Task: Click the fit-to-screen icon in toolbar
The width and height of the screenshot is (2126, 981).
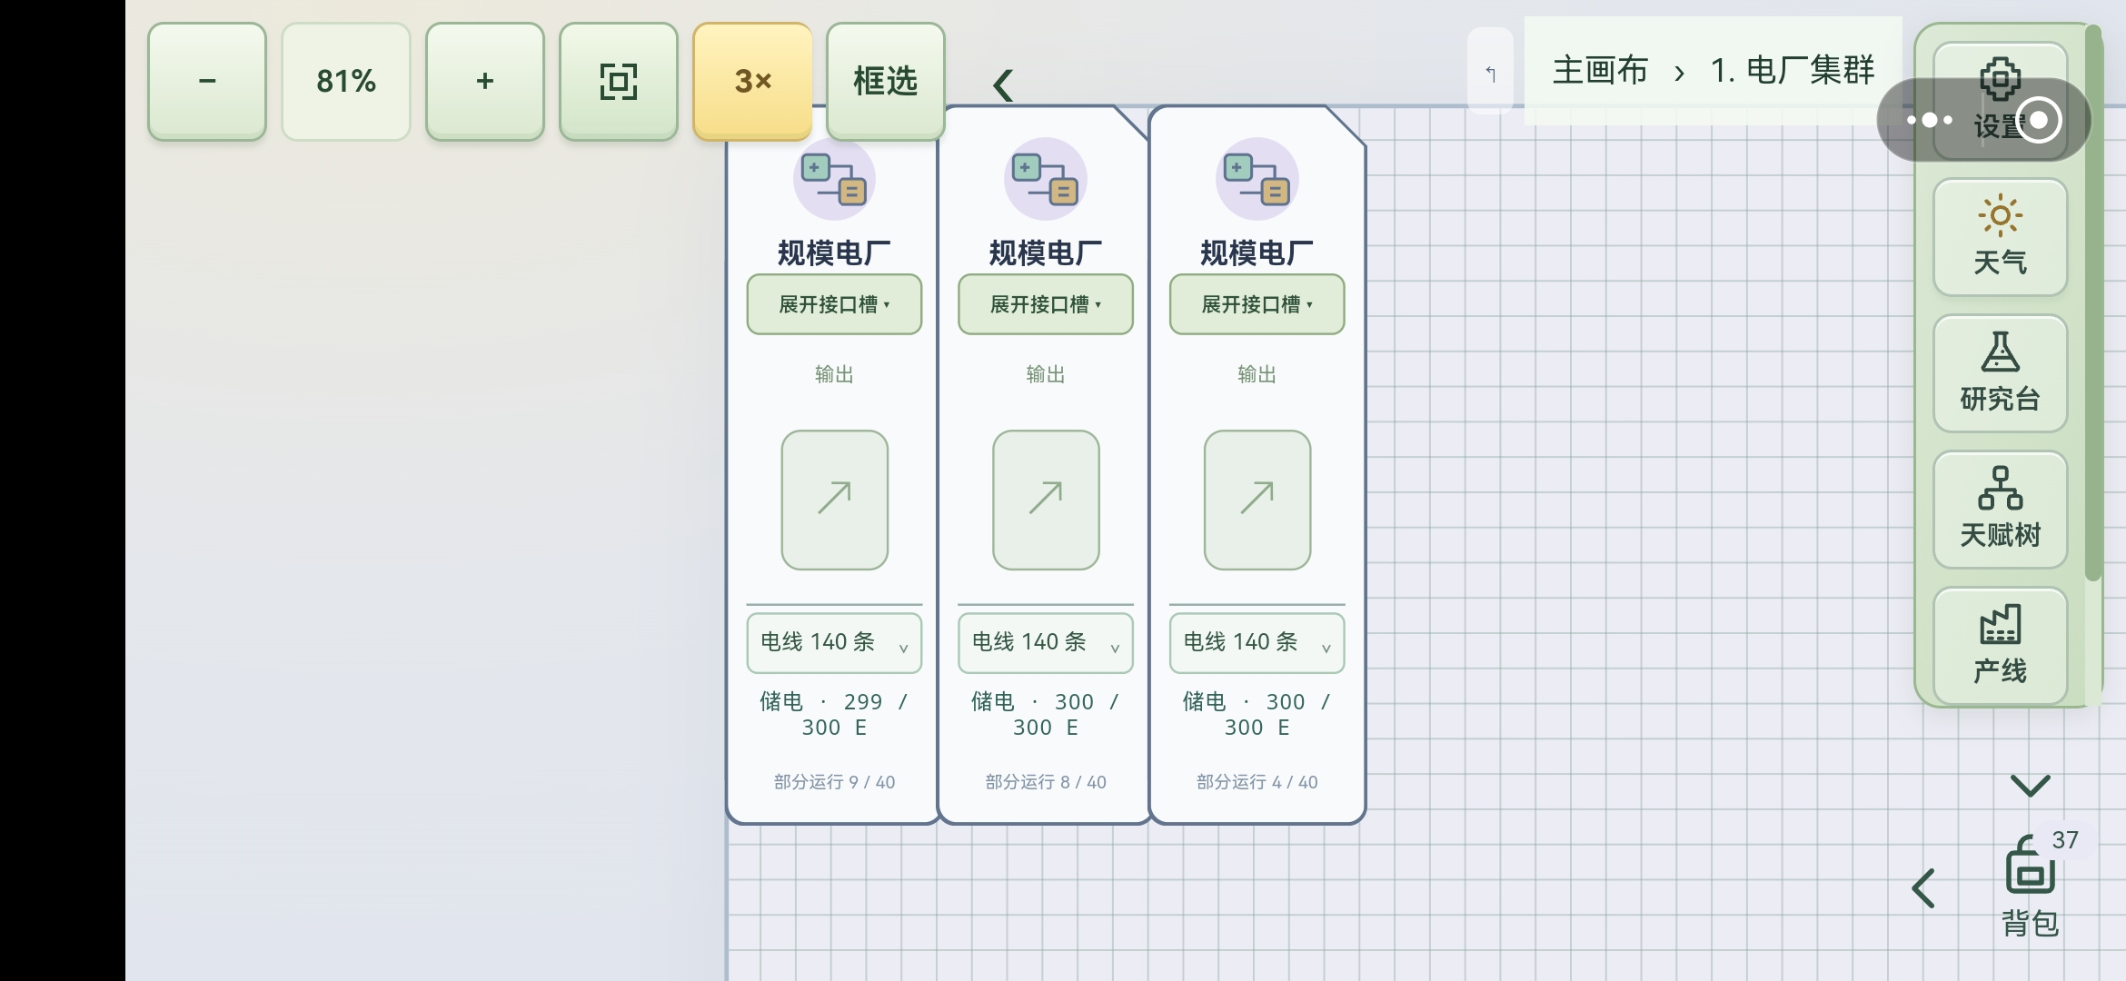Action: tap(619, 82)
